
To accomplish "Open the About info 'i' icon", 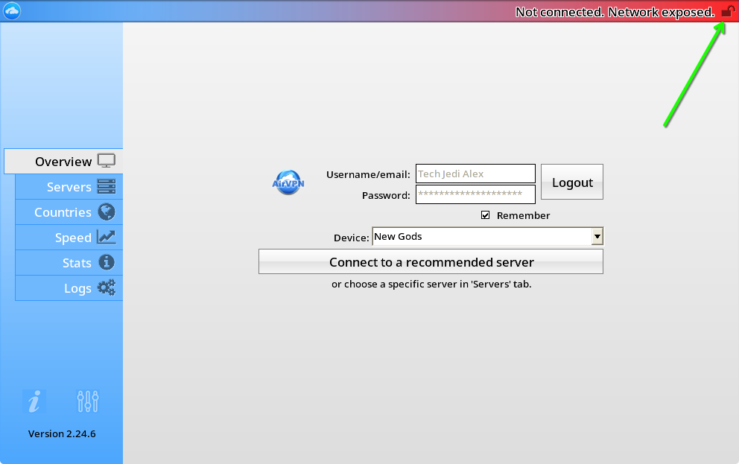I will [34, 402].
